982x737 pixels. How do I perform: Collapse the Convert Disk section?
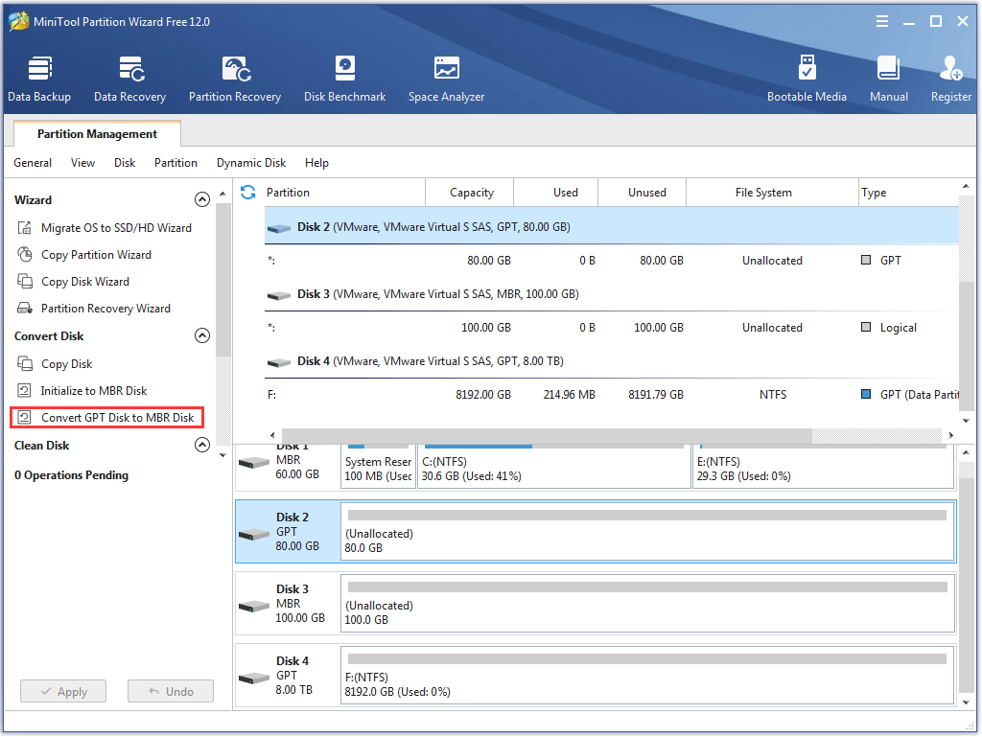[202, 335]
